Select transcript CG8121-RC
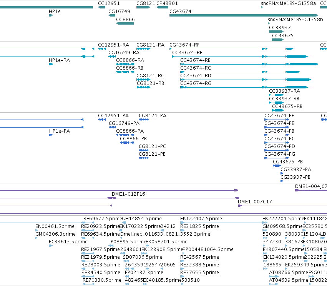 tap(143, 80)
